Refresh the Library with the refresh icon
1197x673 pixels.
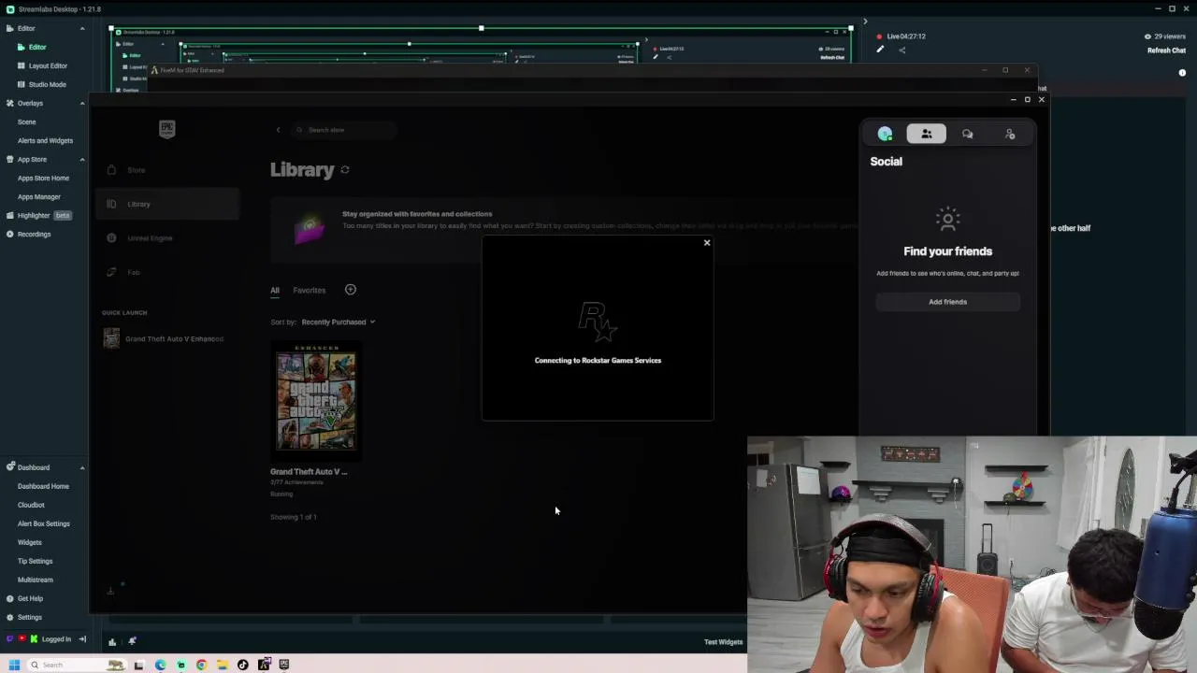(x=345, y=170)
